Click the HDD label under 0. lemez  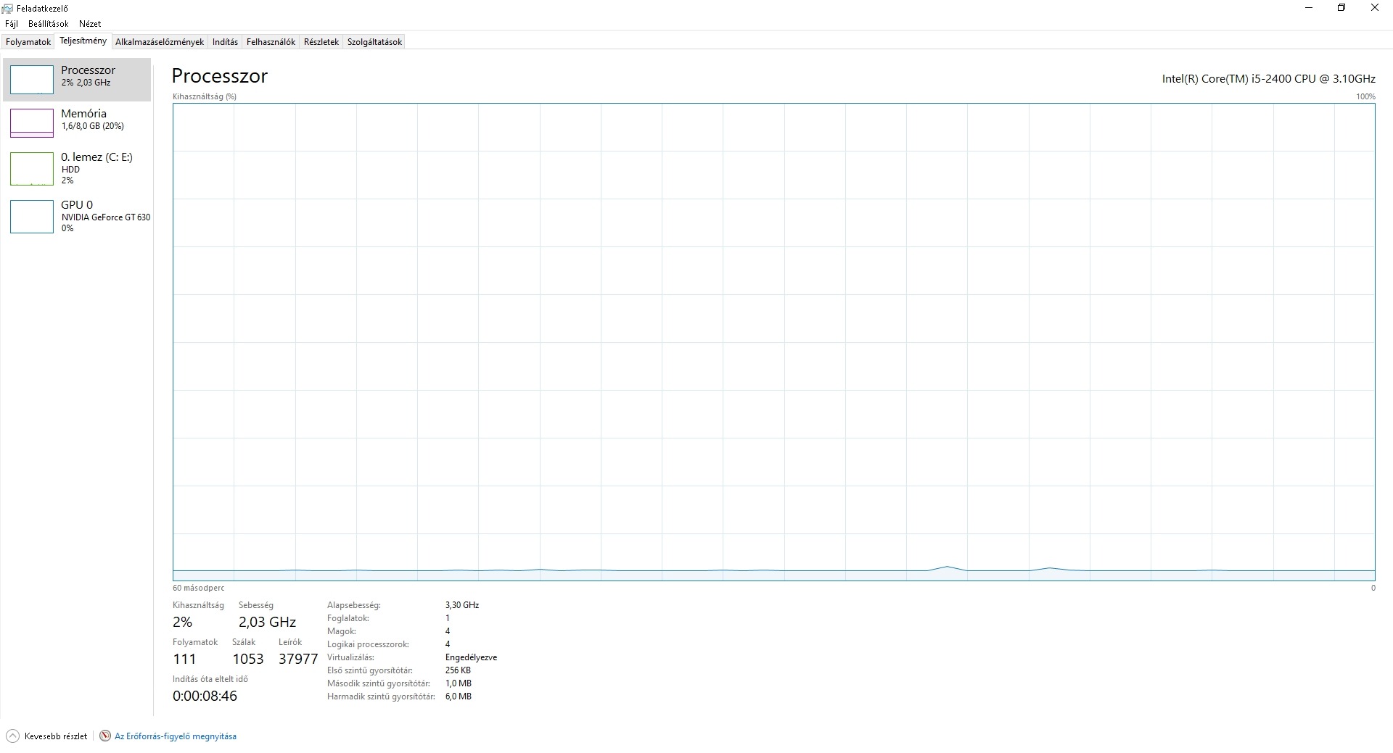pyautogui.click(x=70, y=170)
